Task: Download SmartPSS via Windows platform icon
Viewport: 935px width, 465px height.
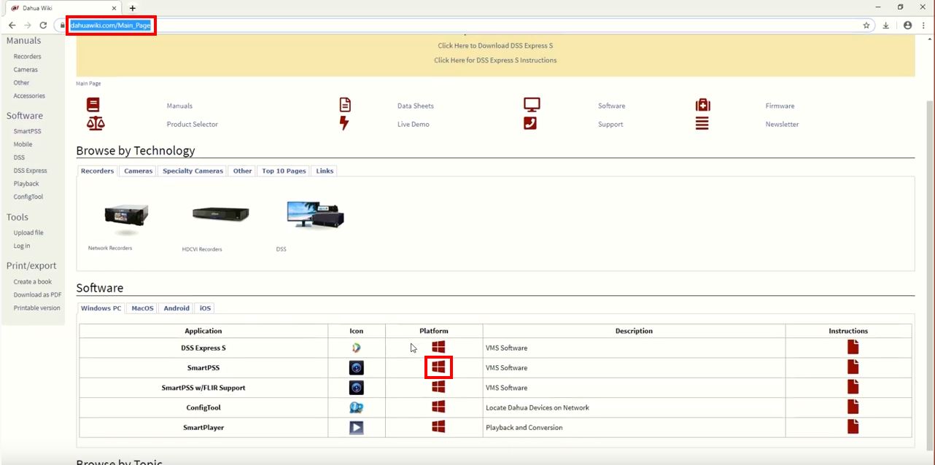Action: [x=438, y=367]
